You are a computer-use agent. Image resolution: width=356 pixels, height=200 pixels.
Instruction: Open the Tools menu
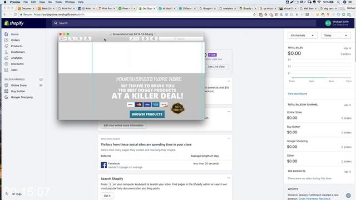pos(58,2)
